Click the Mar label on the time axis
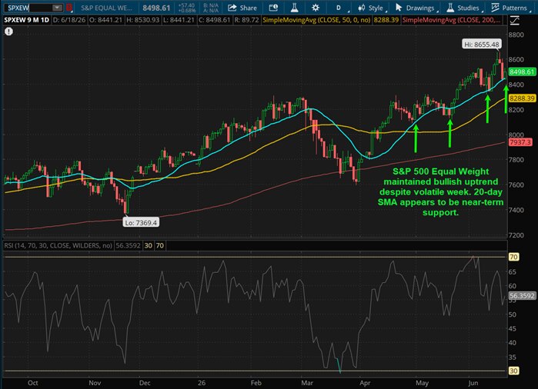Screen dimensions: 538x389 pyautogui.click(x=307, y=383)
